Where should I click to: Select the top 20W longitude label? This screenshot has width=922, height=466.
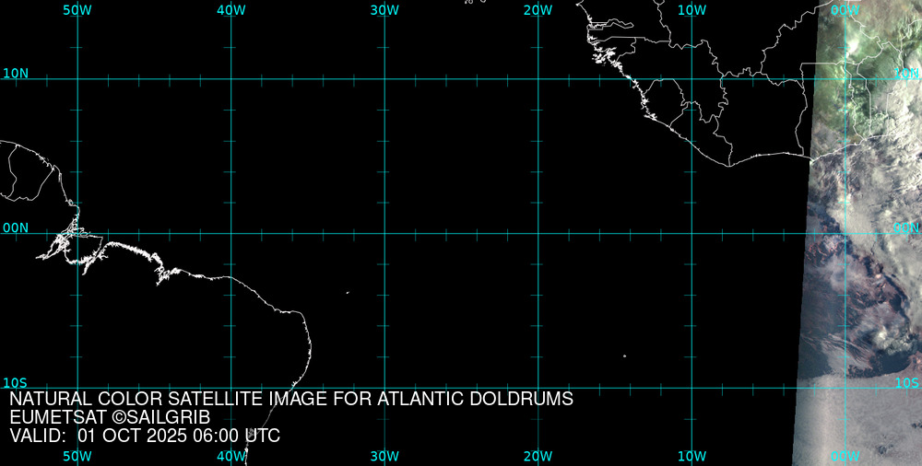pos(538,9)
